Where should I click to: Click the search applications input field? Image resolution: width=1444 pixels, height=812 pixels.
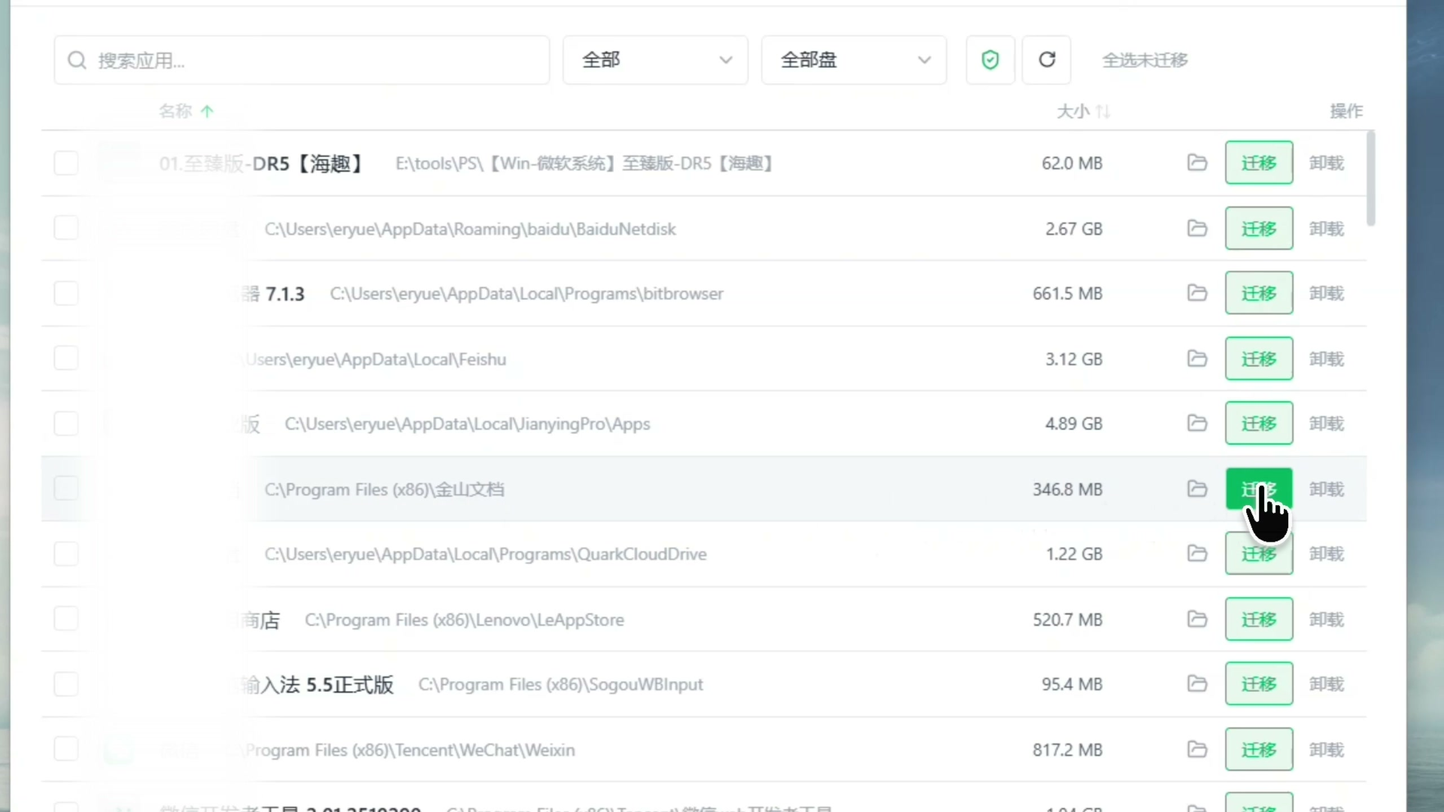click(x=302, y=60)
